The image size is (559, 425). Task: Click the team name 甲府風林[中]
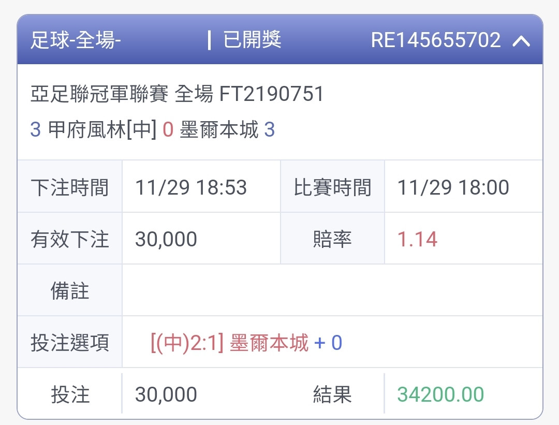pos(102,130)
